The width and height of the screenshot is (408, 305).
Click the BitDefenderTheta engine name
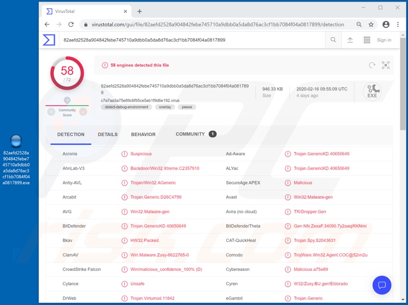point(243,226)
